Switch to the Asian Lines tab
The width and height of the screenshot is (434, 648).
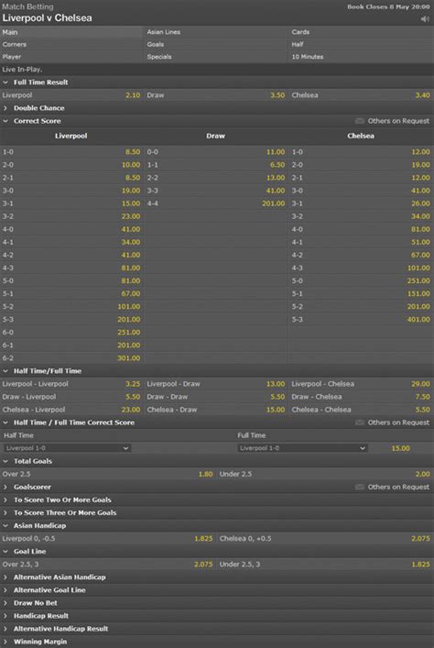click(x=216, y=32)
